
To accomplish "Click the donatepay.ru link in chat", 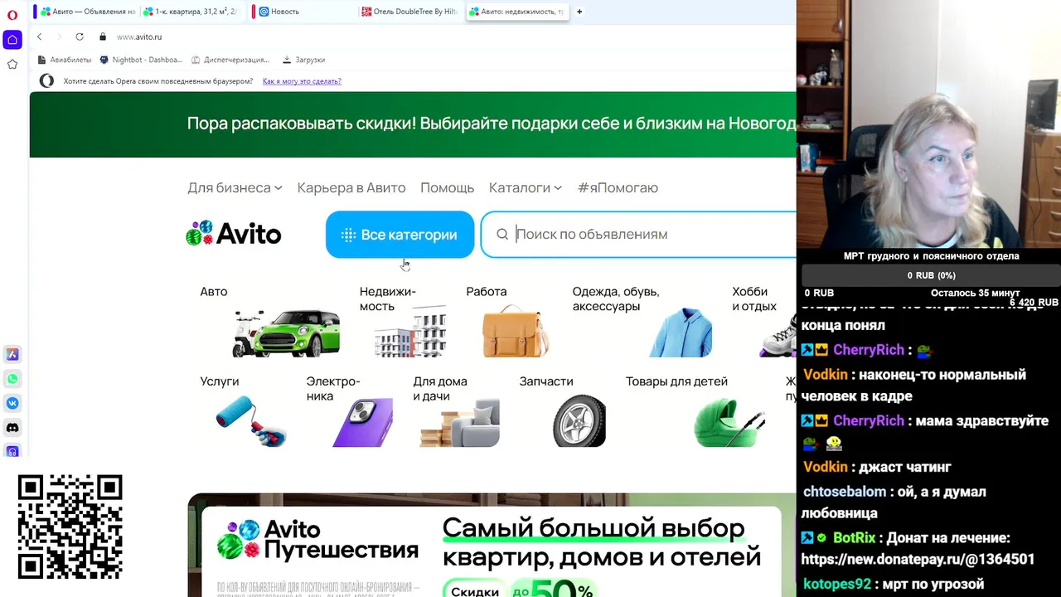I will (x=918, y=560).
